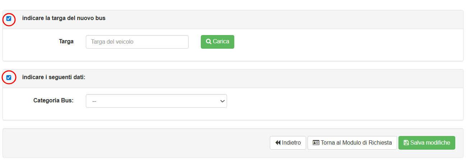Screen dimensions: 466x160
Task: Open the Categoria Bus dropdown
Action: (x=156, y=101)
